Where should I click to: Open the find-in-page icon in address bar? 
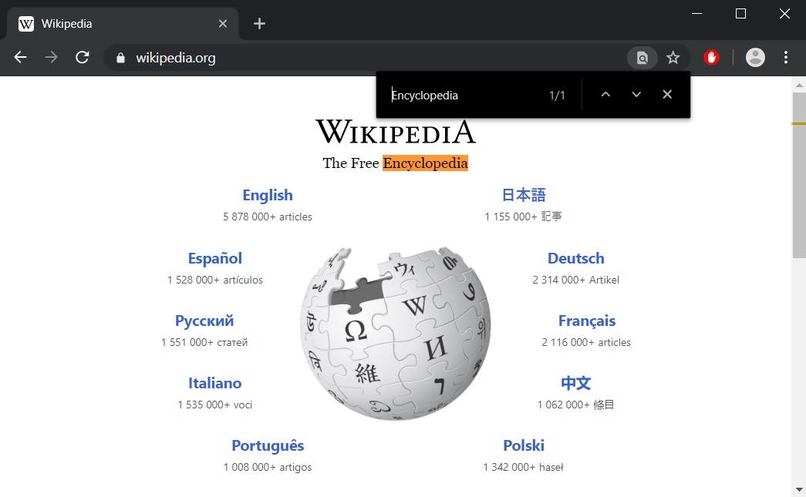[642, 58]
